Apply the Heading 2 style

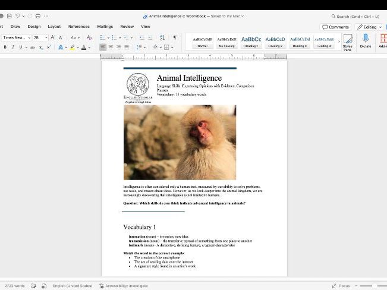point(275,42)
